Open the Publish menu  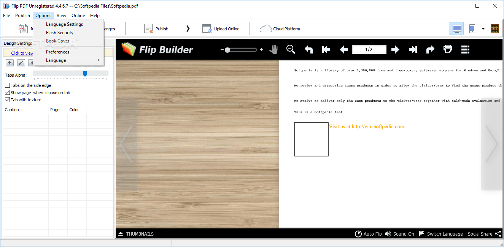click(x=22, y=16)
